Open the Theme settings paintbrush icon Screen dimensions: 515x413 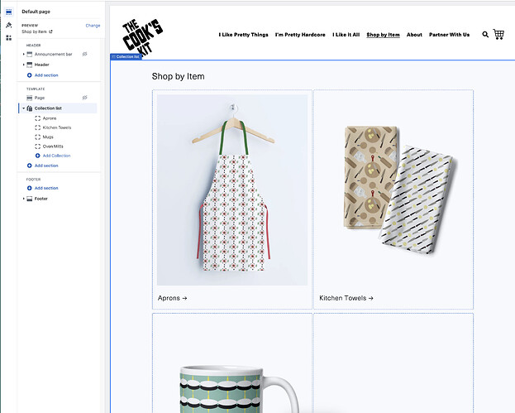coord(9,25)
